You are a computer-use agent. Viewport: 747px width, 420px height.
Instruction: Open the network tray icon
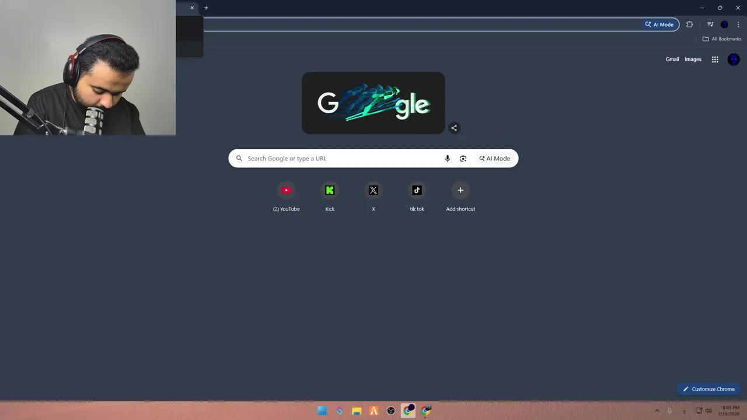[699, 411]
